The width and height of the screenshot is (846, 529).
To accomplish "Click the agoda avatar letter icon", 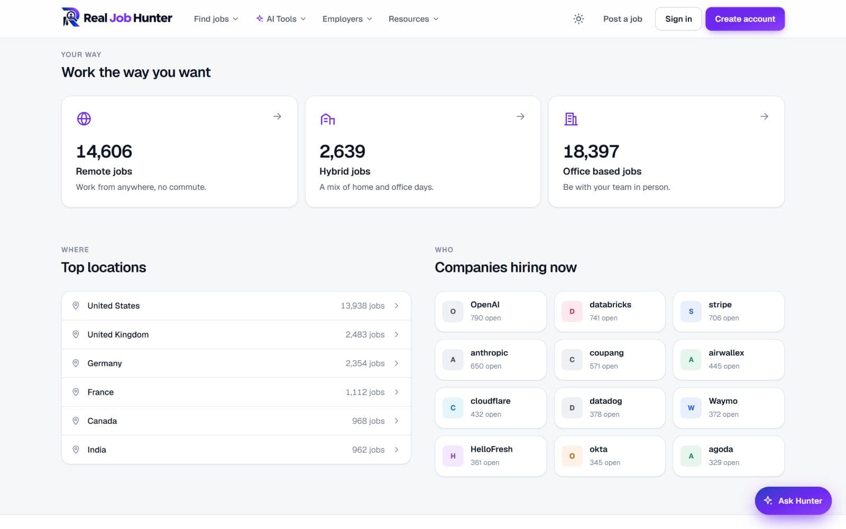I will click(691, 456).
